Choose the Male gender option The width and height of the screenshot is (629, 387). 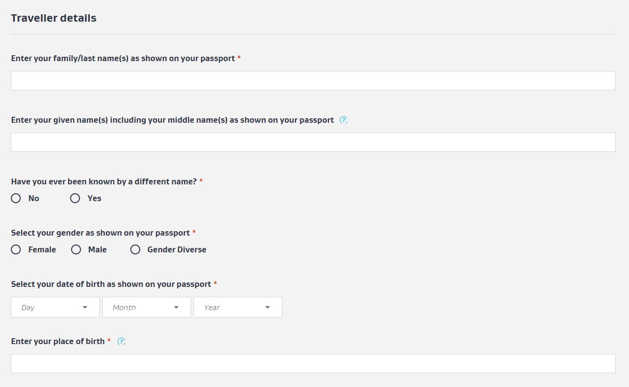pyautogui.click(x=76, y=249)
